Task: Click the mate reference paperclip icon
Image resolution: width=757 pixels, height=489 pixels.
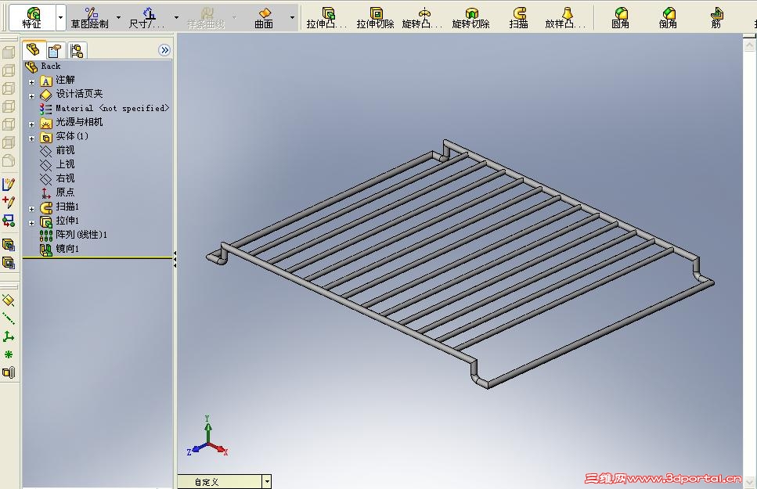Action: (x=9, y=372)
